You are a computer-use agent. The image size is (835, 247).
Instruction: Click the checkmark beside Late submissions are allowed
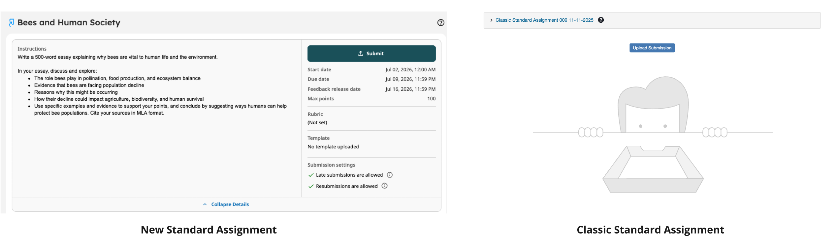coord(311,175)
